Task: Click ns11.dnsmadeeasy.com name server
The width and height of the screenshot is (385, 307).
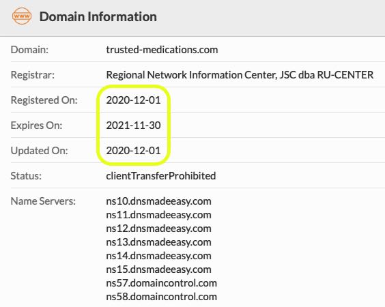Action: pos(158,215)
